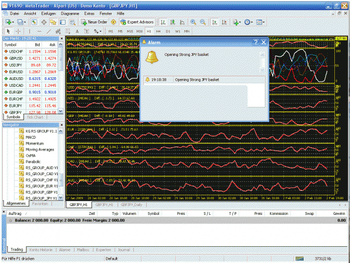Close the Navigator panel

(x=62, y=125)
